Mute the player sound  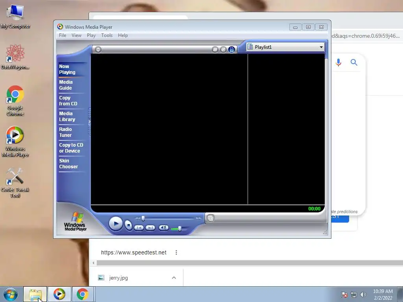tap(163, 228)
